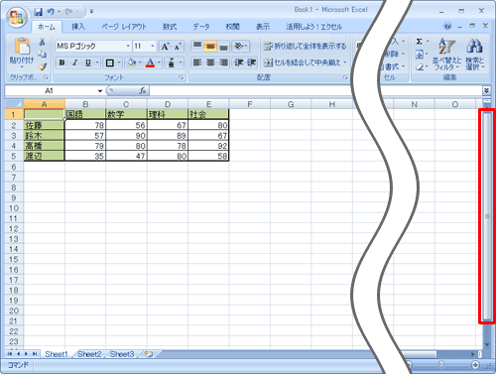Screen dimensions: 496x374
Task: Select the Cut scissors icon
Action: coord(43,42)
